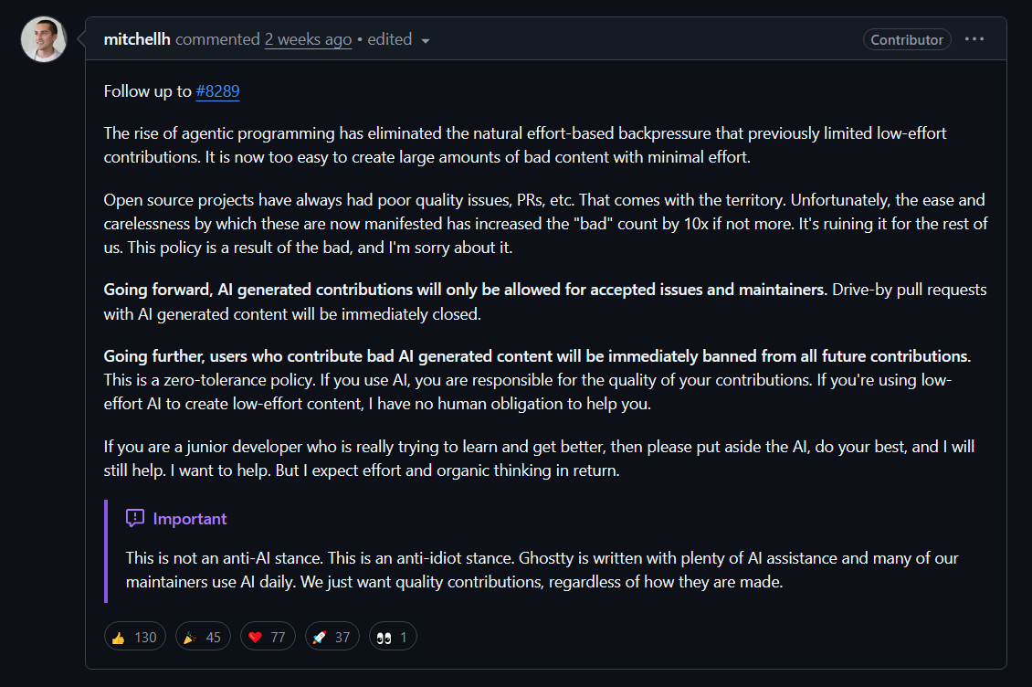Click the party popper reaction icon
Screen dimensions: 1032x687
pyautogui.click(x=190, y=636)
